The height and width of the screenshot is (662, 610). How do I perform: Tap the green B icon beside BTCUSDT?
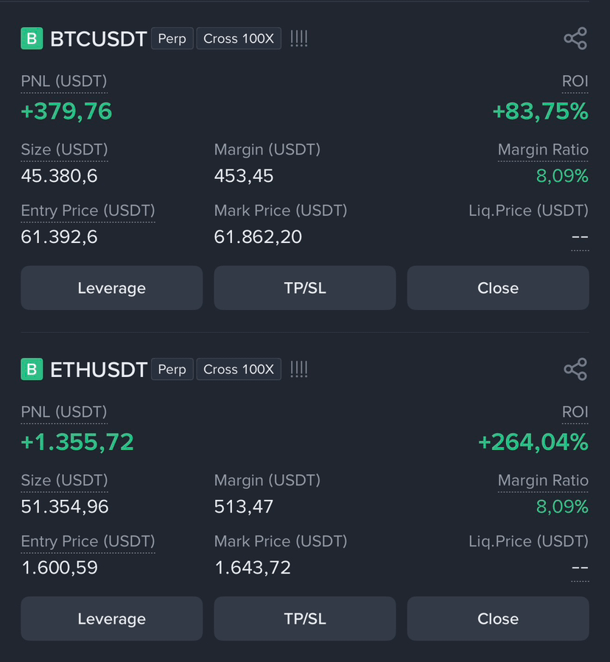pyautogui.click(x=32, y=38)
